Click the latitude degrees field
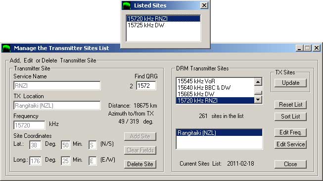Viewport: 323px width, 181px height. (35, 145)
